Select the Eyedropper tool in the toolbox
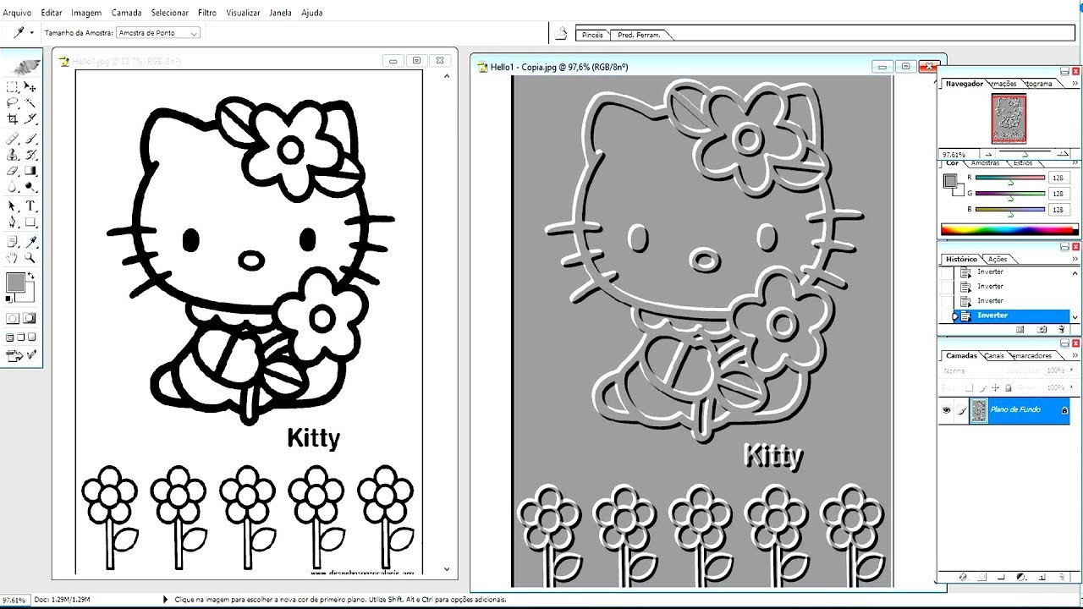The image size is (1083, 609). coord(30,243)
